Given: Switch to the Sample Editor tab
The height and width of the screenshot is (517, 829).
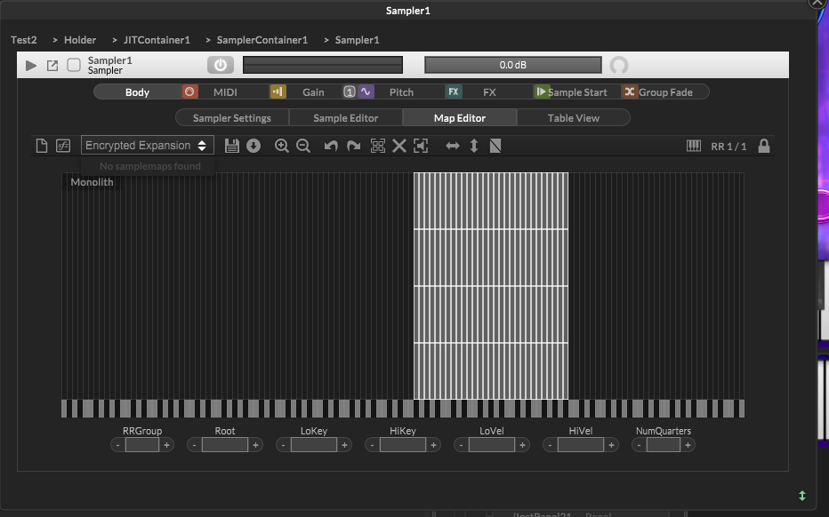Looking at the screenshot, I should click(x=345, y=118).
